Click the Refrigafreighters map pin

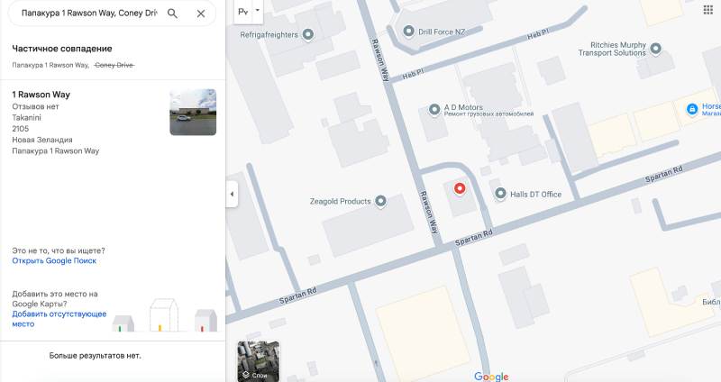click(x=308, y=34)
